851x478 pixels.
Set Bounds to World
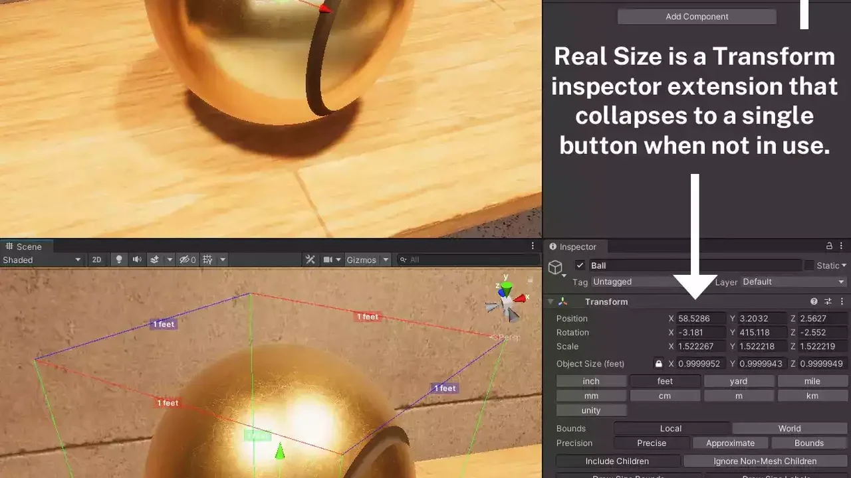tap(790, 428)
